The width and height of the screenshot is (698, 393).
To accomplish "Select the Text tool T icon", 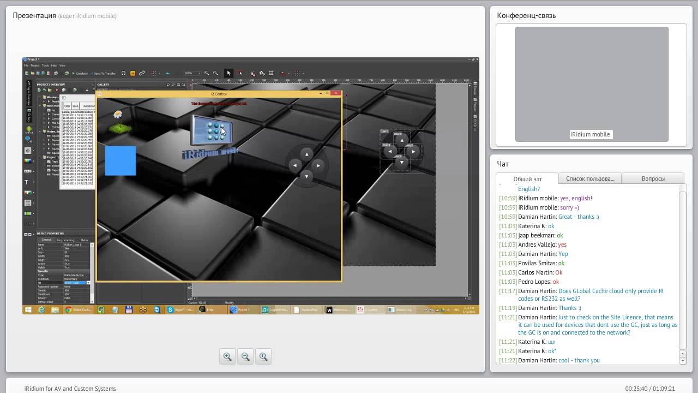I will [x=27, y=182].
